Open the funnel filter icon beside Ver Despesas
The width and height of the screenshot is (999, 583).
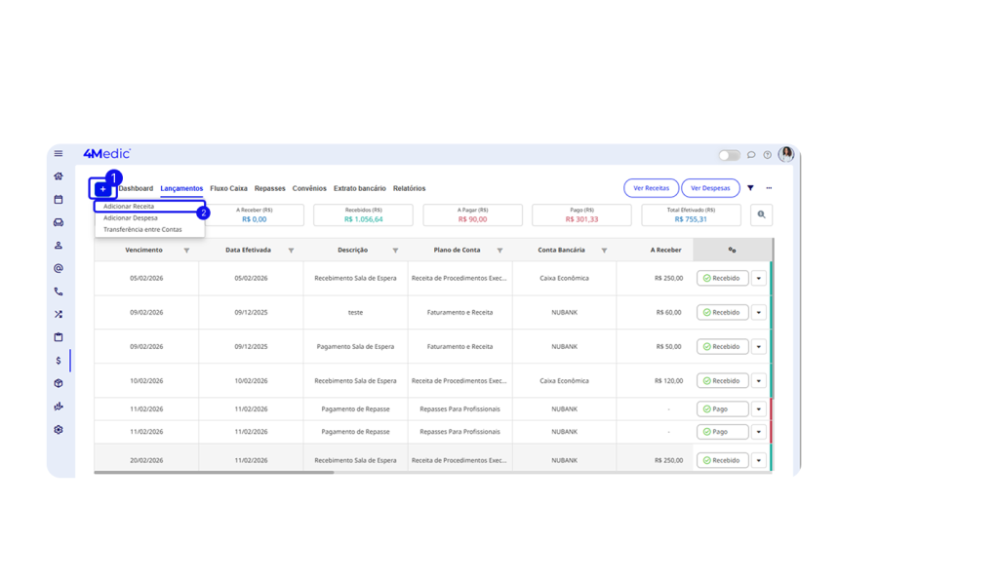pos(750,188)
